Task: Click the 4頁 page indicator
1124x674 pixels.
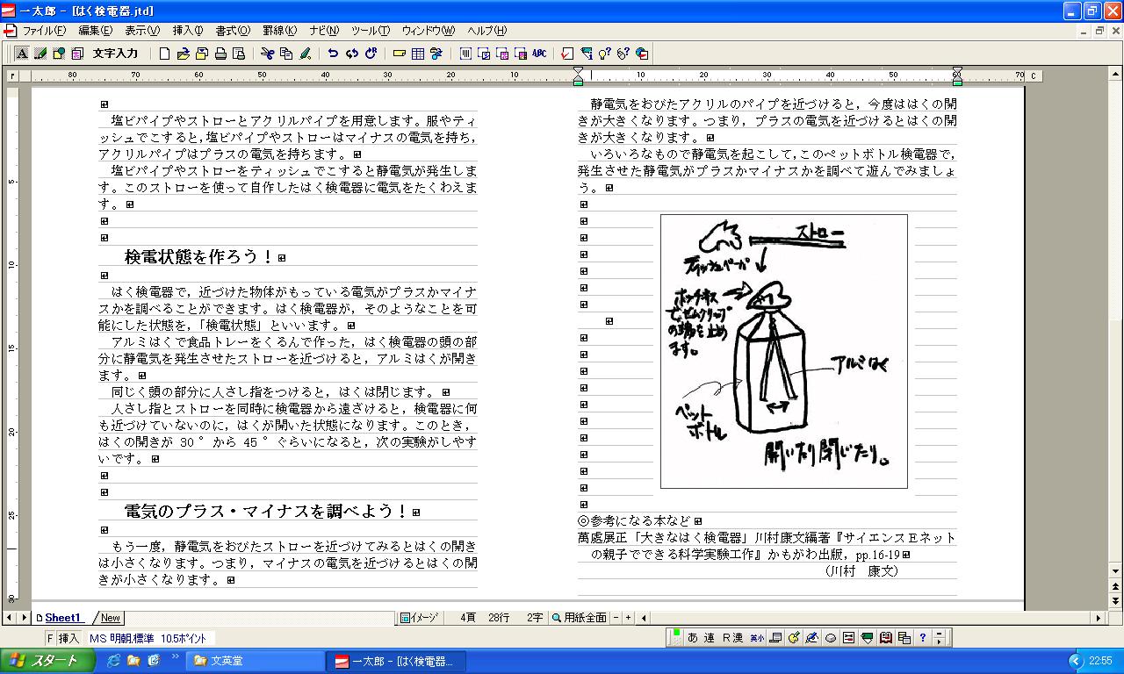Action: pyautogui.click(x=467, y=618)
